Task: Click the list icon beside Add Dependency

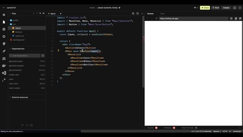Action: click(43, 56)
